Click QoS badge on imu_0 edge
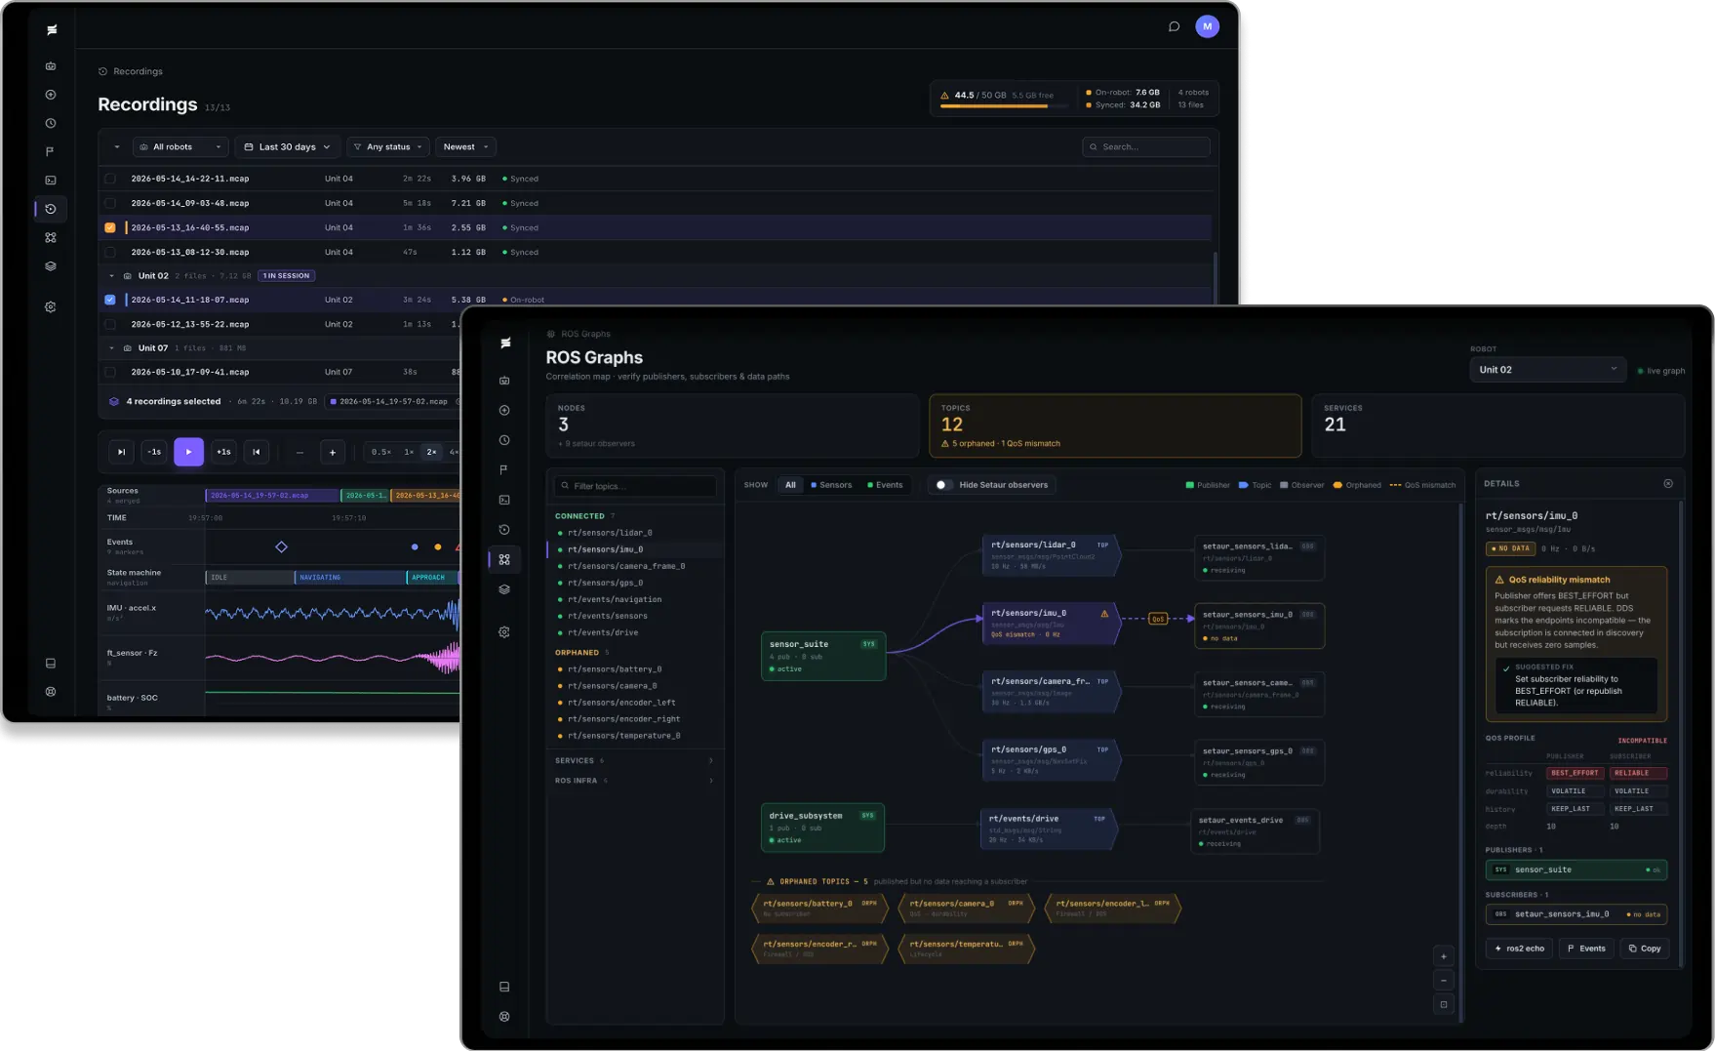The image size is (1715, 1051). [1158, 619]
